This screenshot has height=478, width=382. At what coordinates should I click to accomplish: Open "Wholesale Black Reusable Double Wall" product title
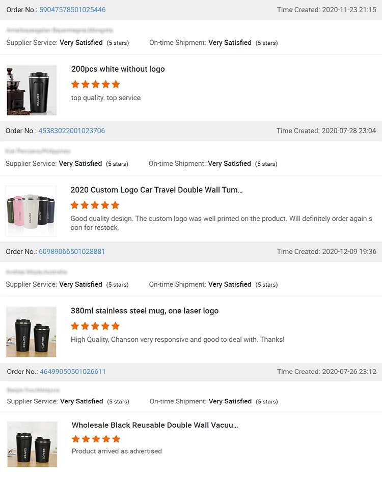(155, 425)
